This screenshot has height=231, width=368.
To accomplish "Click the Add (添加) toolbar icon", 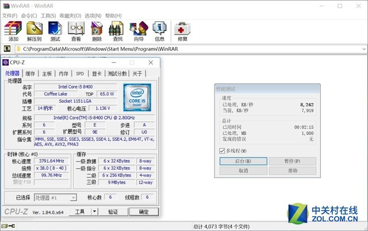I will (x=13, y=31).
